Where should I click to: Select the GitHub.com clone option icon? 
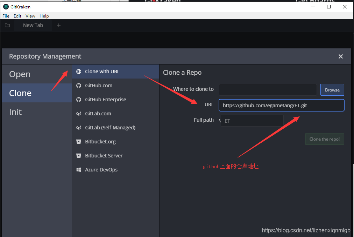click(79, 86)
